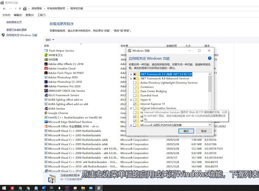Click the AURA Service icon in list
259x191 pixels.
(46, 108)
